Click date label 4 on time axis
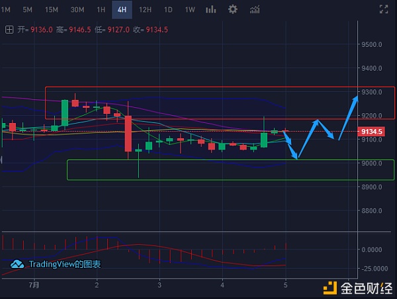 tap(222, 285)
